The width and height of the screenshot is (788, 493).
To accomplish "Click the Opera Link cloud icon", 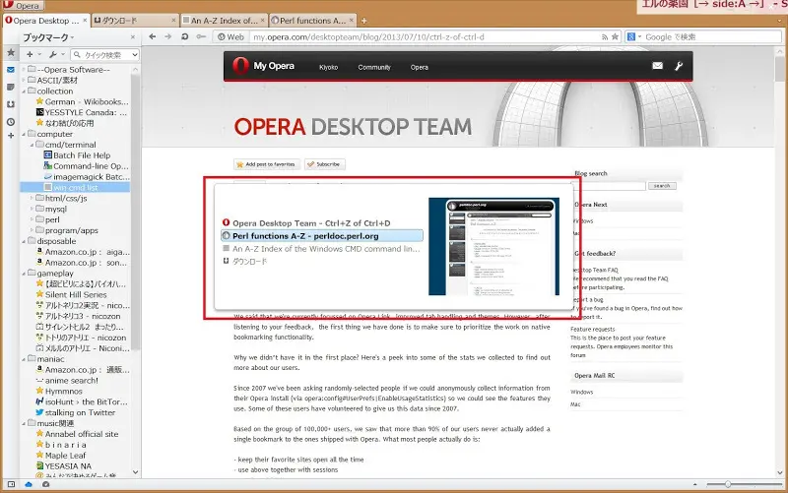I will (x=29, y=484).
